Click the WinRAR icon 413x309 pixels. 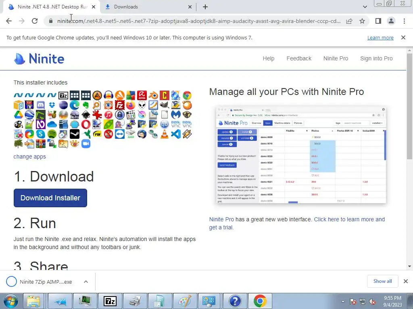click(x=41, y=144)
